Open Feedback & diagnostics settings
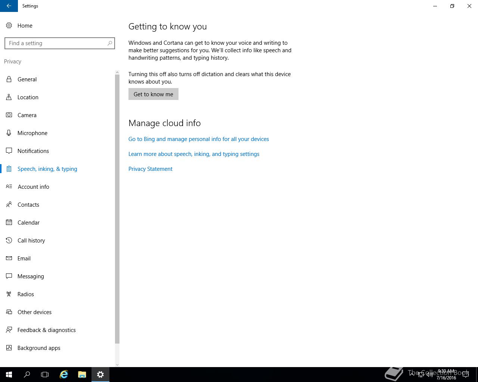The width and height of the screenshot is (478, 382). (x=58, y=330)
